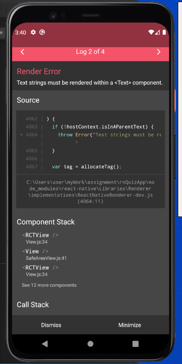Click the Call Stack heading
Viewport: 182px width, 364px height.
[x=33, y=305]
